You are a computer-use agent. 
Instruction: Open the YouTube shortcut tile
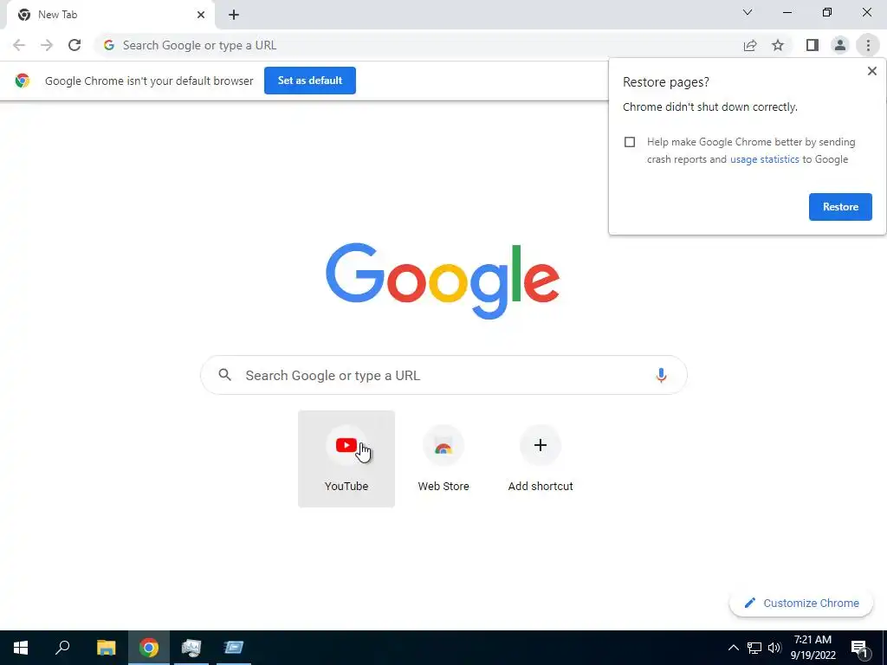(x=346, y=459)
